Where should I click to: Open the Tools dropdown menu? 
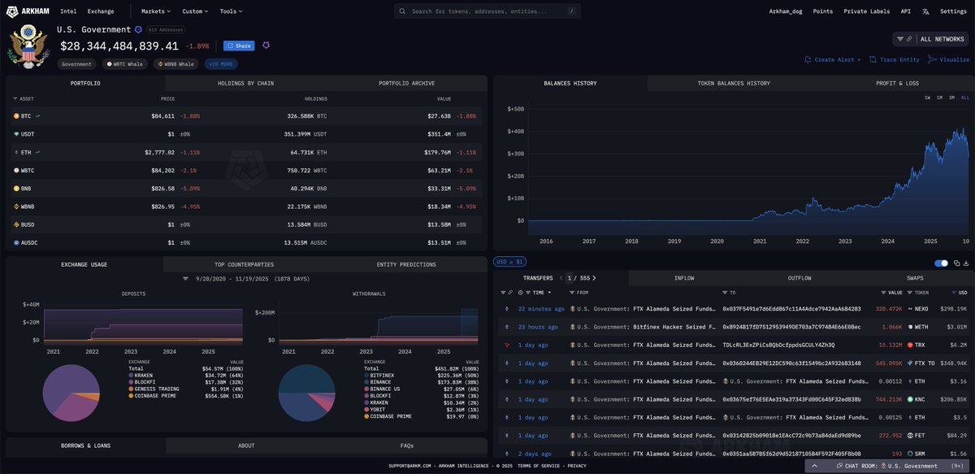[x=231, y=11]
